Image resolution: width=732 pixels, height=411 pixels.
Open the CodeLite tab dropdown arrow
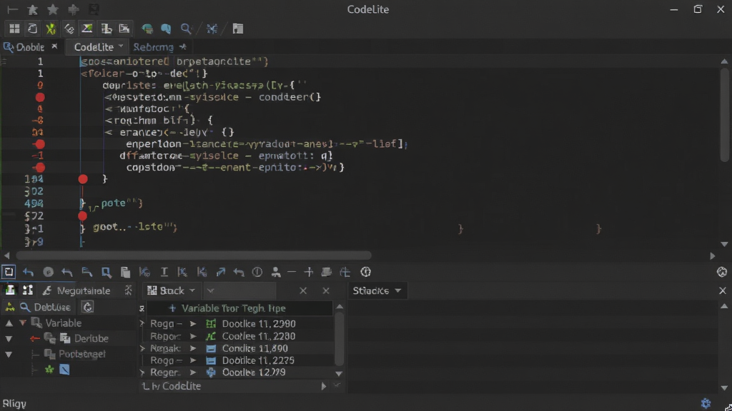(x=121, y=46)
